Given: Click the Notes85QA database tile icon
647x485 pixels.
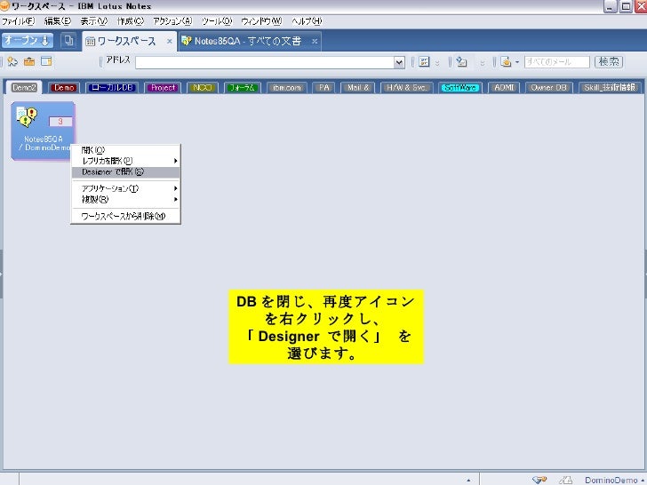Looking at the screenshot, I should pos(27,116).
